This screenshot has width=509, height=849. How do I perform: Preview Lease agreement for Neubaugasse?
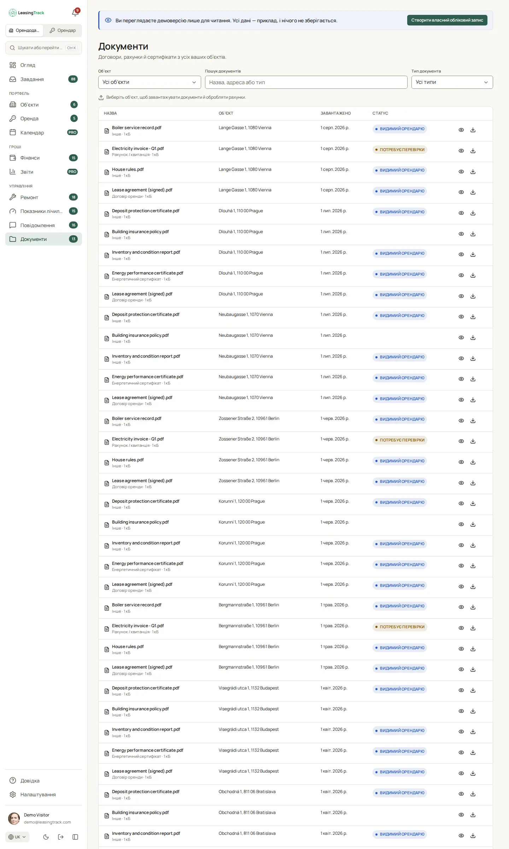[461, 400]
